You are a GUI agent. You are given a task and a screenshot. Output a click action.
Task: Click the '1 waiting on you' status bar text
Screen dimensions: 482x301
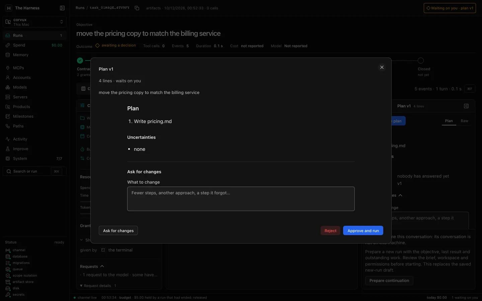465,298
